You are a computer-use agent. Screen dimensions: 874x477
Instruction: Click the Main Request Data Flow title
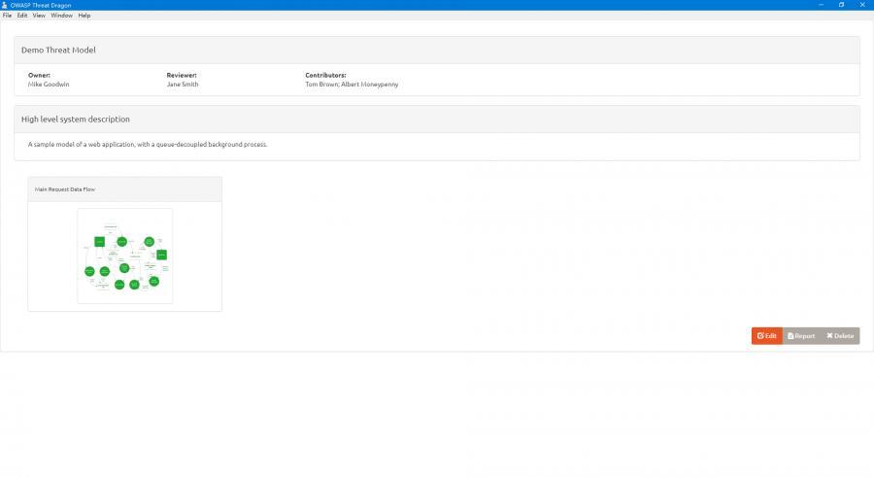tap(65, 189)
